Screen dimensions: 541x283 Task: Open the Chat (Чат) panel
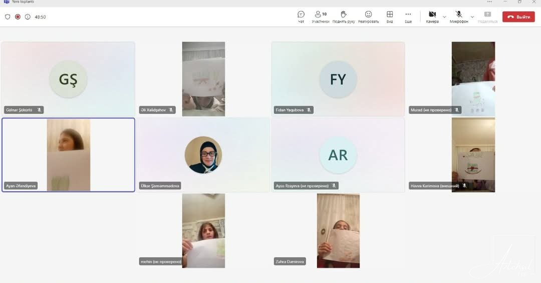(x=301, y=16)
